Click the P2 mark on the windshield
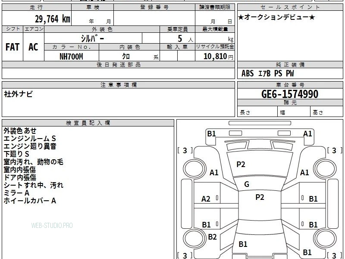This screenshot has width=345, height=259. click(x=241, y=164)
